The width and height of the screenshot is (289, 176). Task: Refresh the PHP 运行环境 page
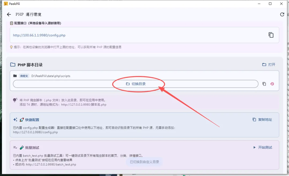click(x=282, y=14)
